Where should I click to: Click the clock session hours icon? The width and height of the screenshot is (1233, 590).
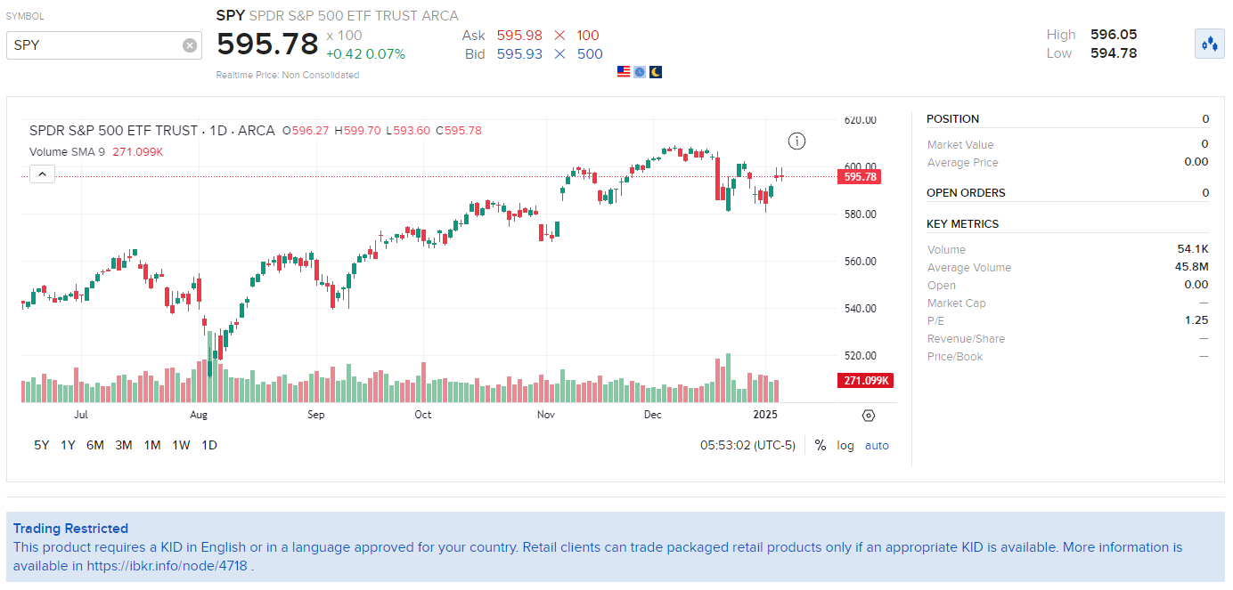pyautogui.click(x=639, y=71)
